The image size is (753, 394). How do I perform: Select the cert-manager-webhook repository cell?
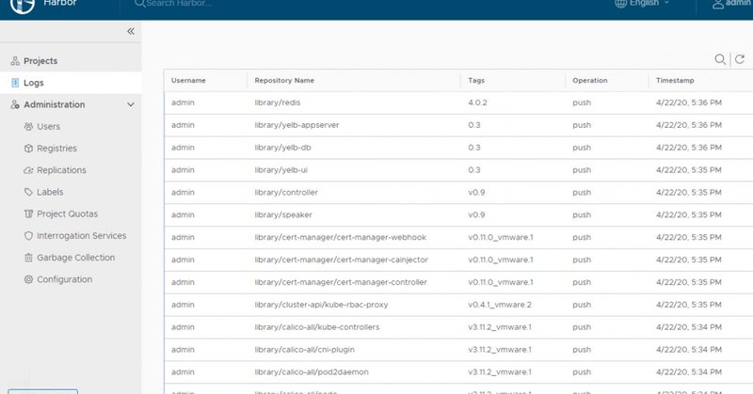click(341, 238)
